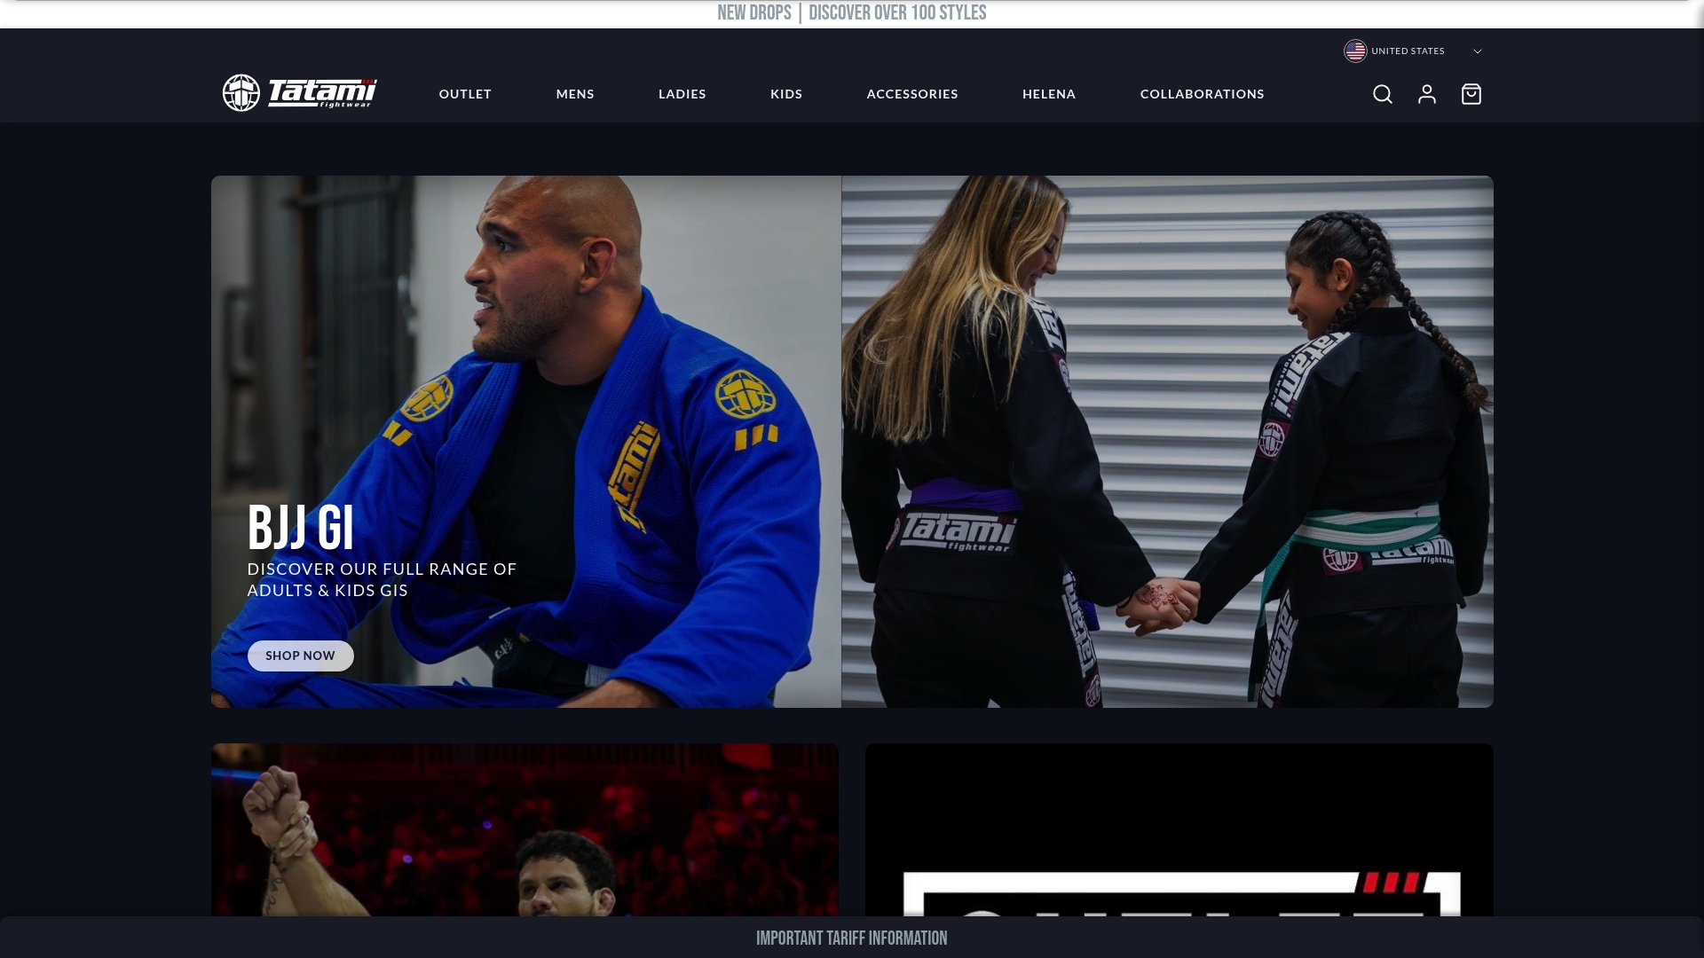Expand the United States country selector
Image resolution: width=1704 pixels, height=958 pixels.
coord(1407,51)
